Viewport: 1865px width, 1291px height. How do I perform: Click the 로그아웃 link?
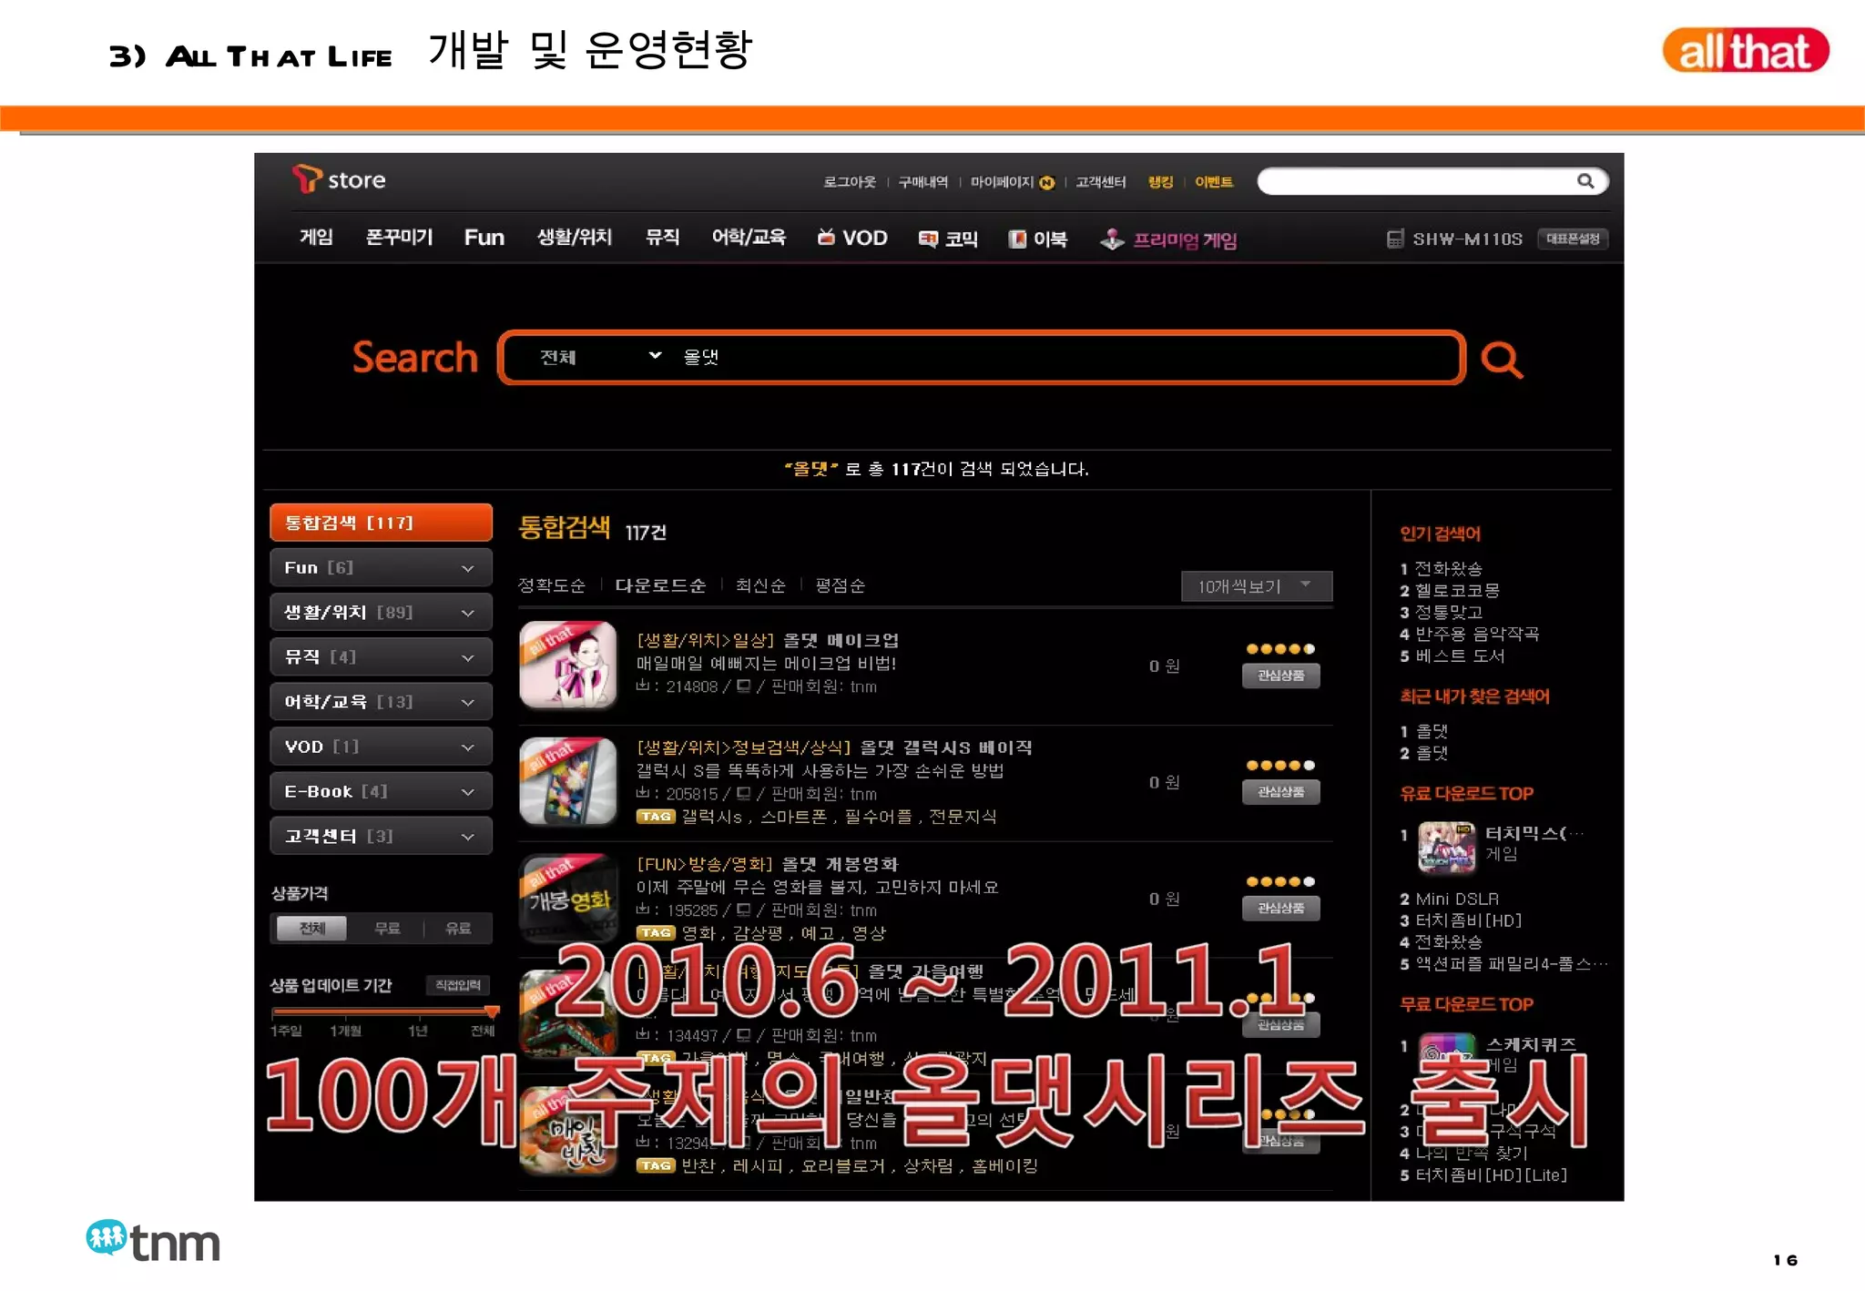click(849, 182)
